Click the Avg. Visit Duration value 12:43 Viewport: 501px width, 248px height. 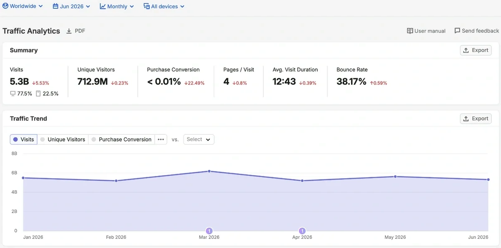tap(284, 82)
